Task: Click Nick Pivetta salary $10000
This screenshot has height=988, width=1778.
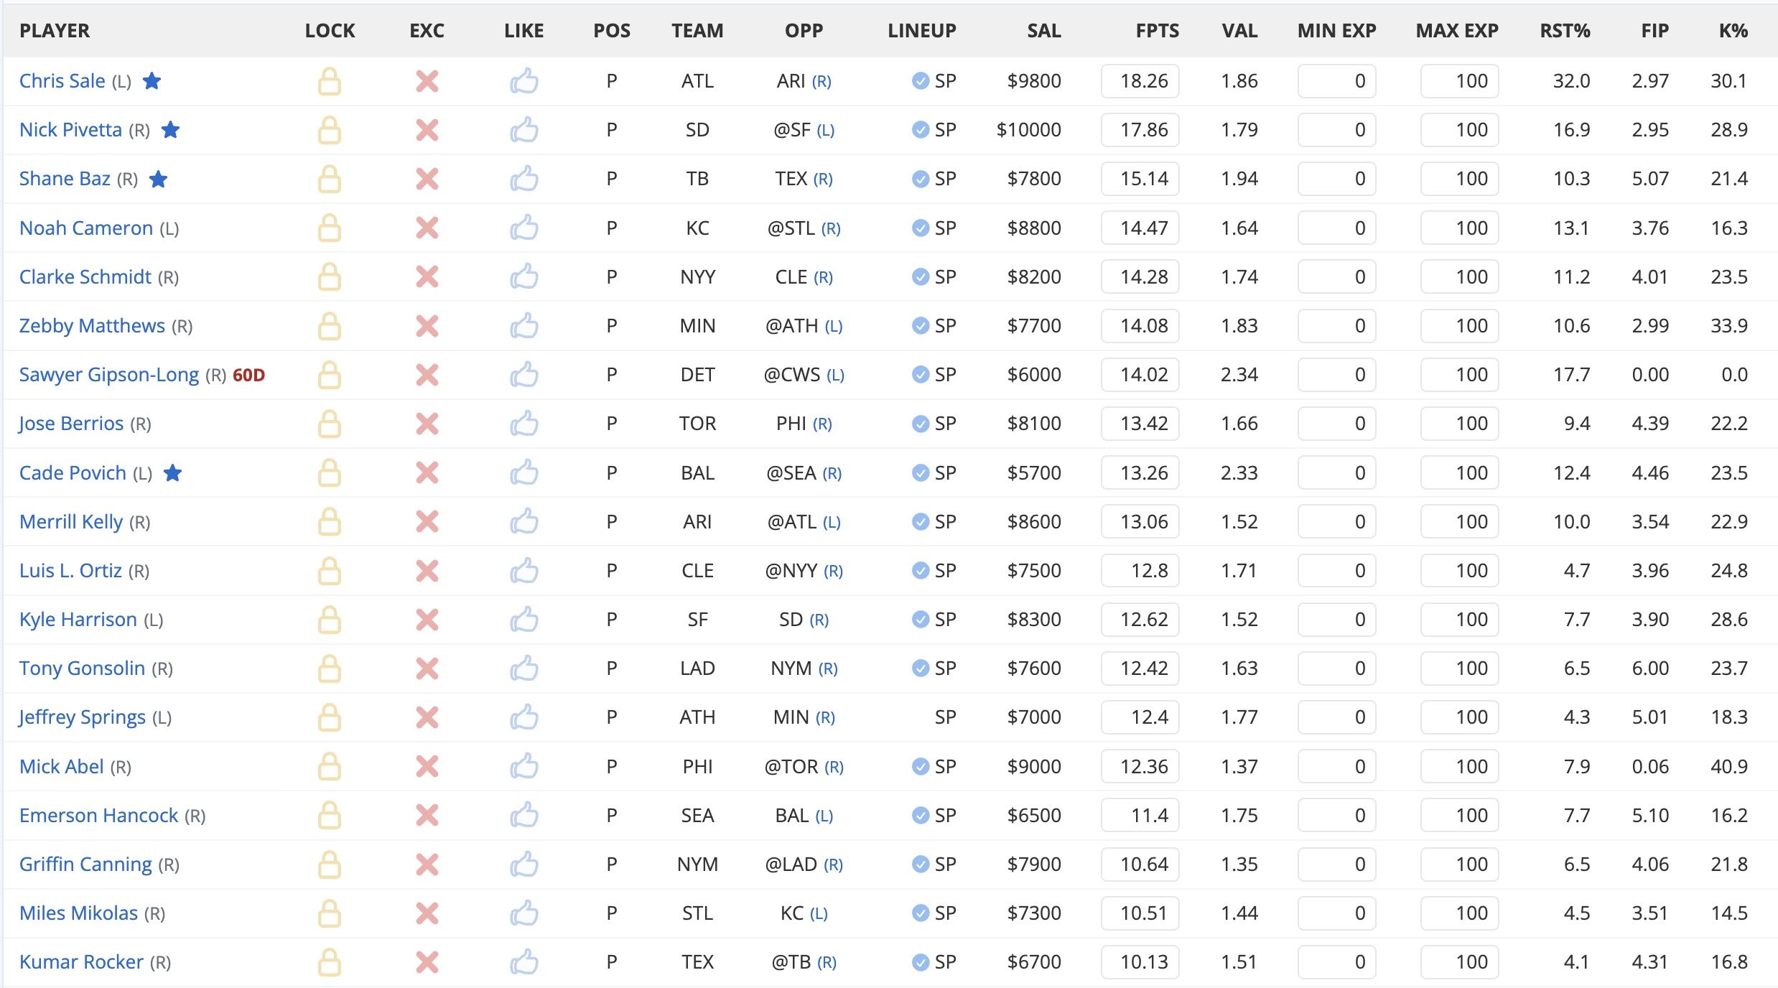Action: (1028, 130)
